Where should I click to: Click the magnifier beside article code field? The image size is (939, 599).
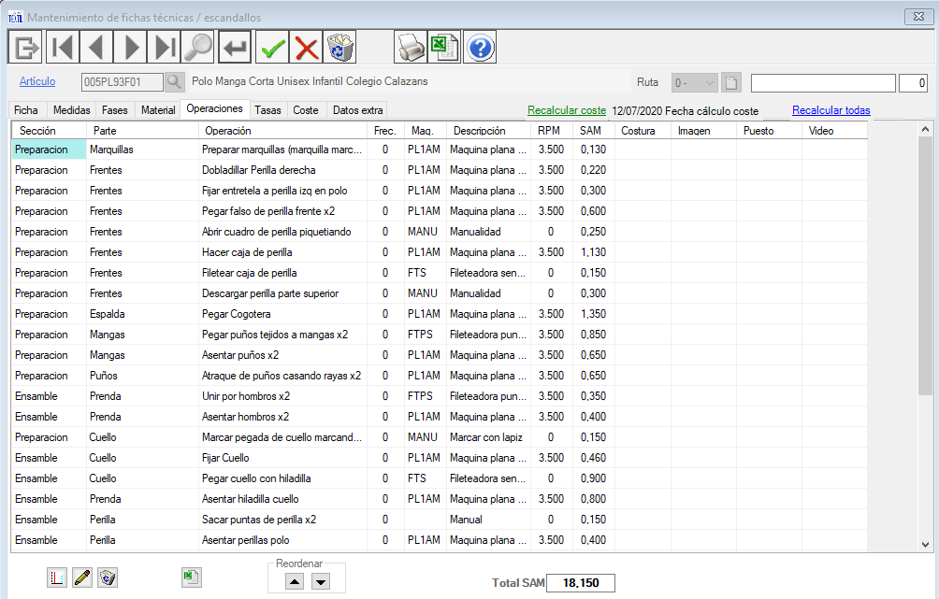click(x=175, y=82)
